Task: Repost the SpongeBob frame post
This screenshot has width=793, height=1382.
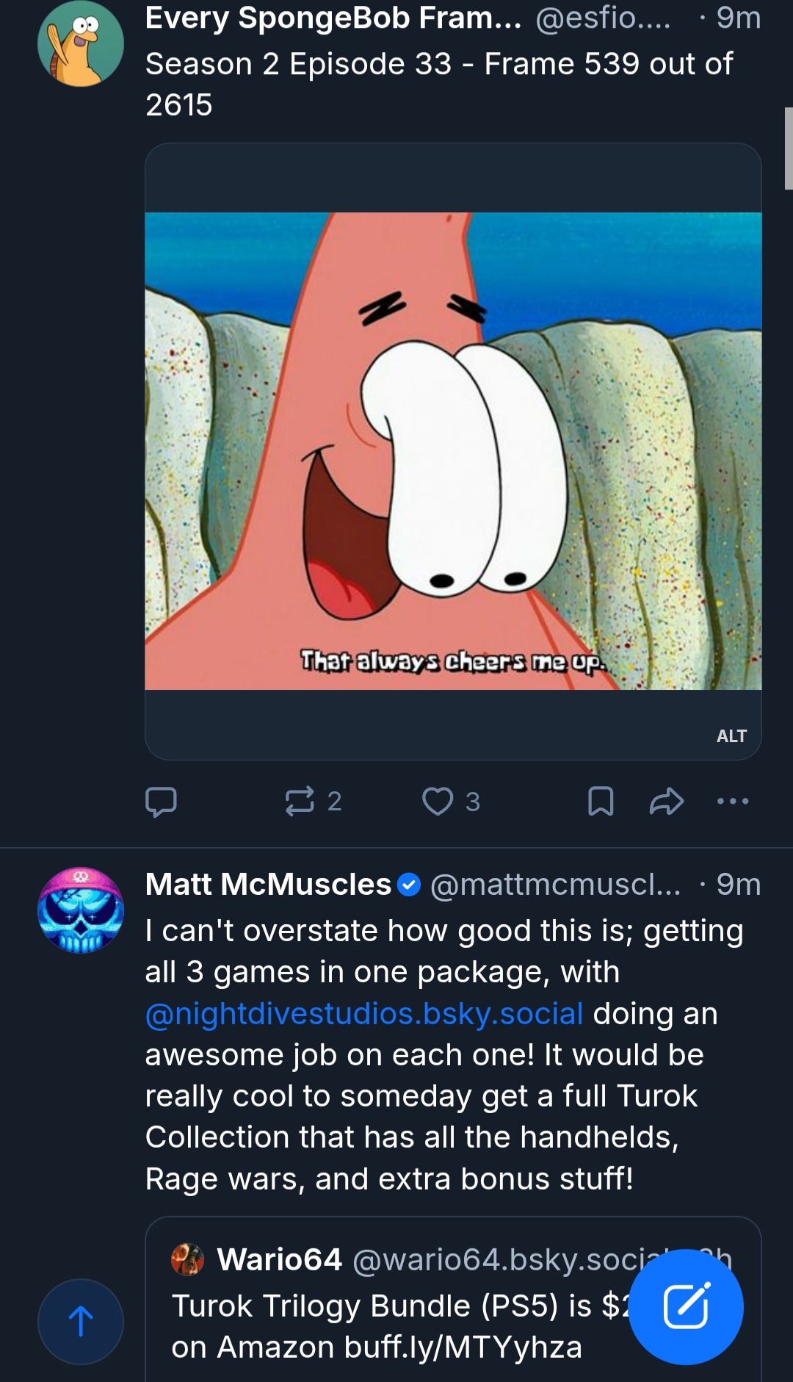Action: pos(300,802)
